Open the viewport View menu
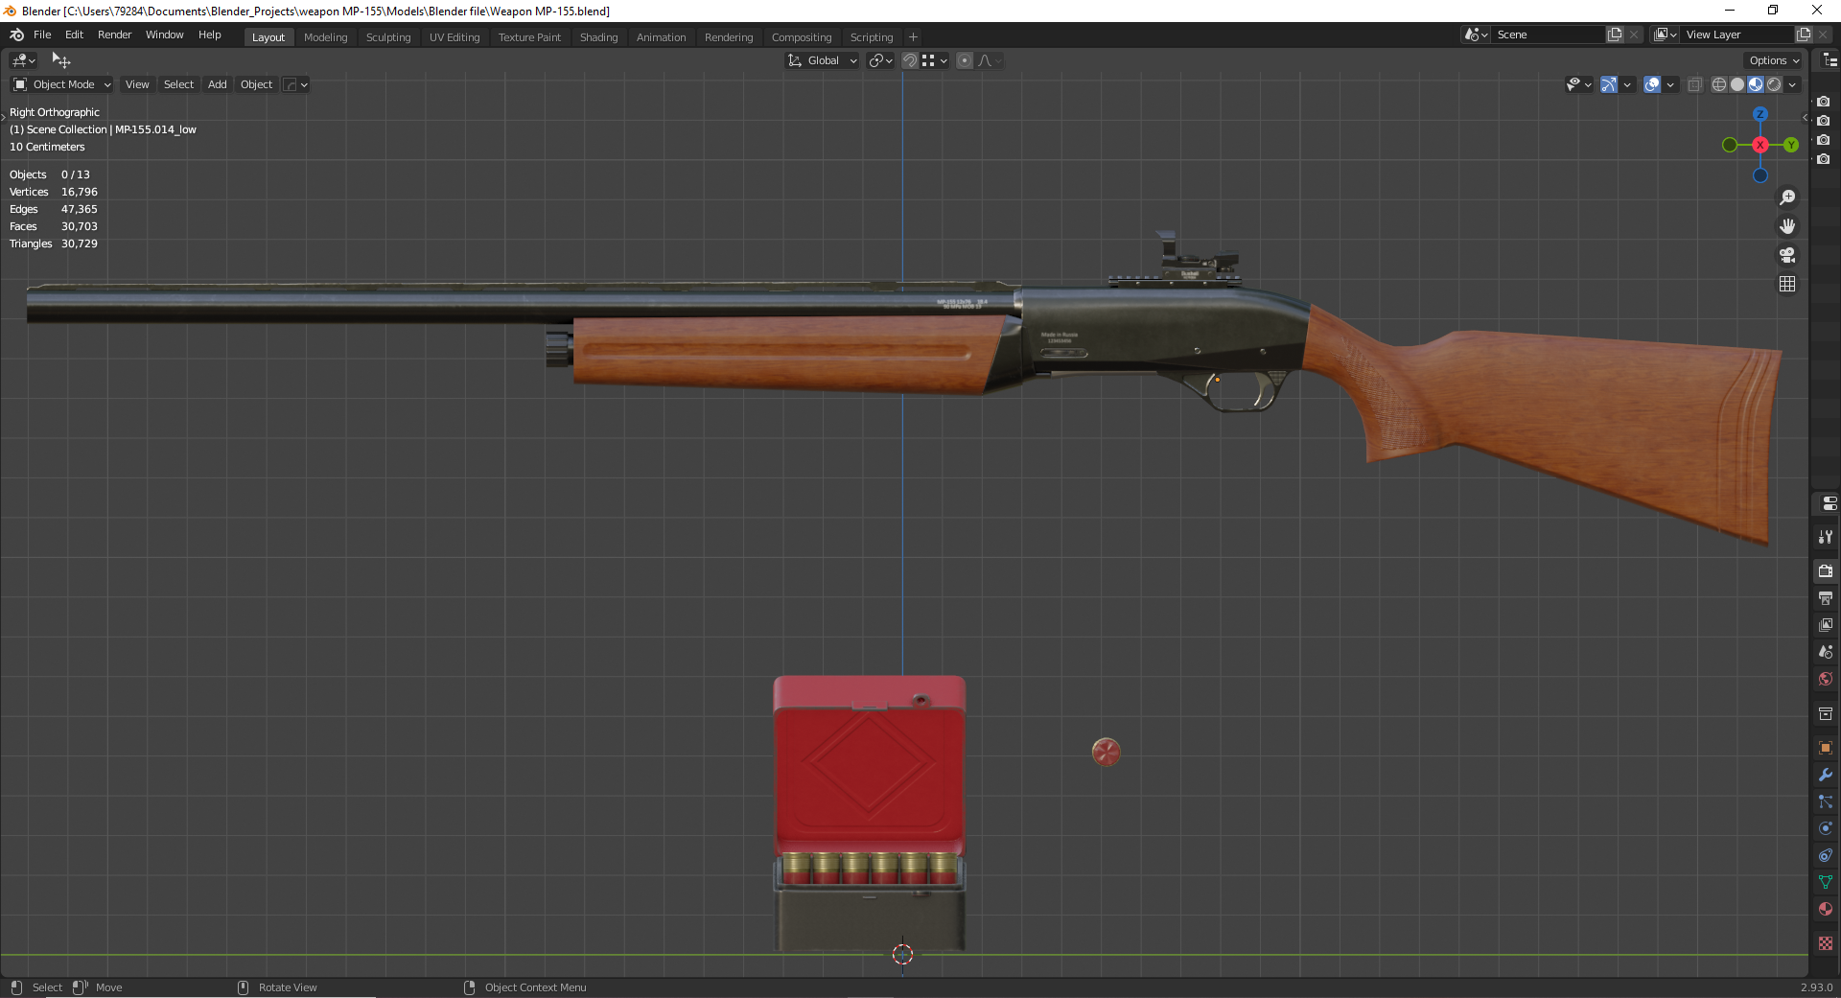Screen dimensions: 1841x998 [137, 84]
